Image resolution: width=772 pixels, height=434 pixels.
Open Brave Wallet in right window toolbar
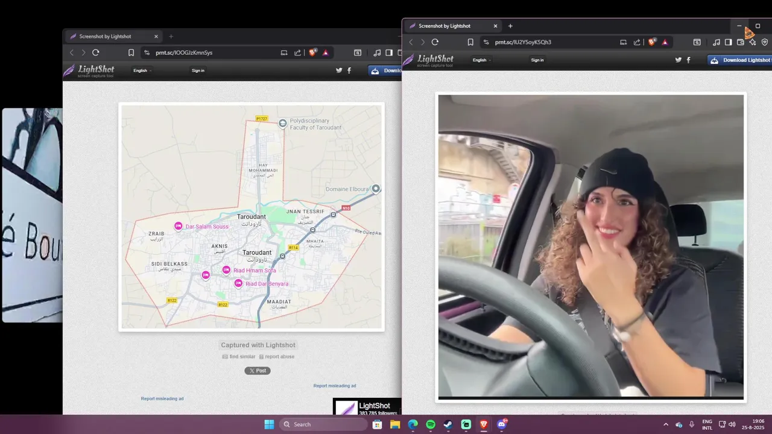tap(741, 42)
